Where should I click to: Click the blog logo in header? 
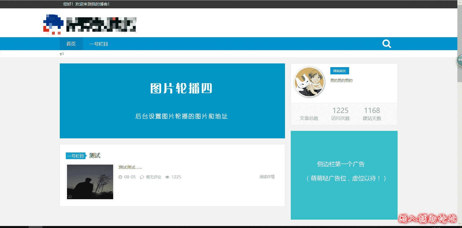(90, 25)
